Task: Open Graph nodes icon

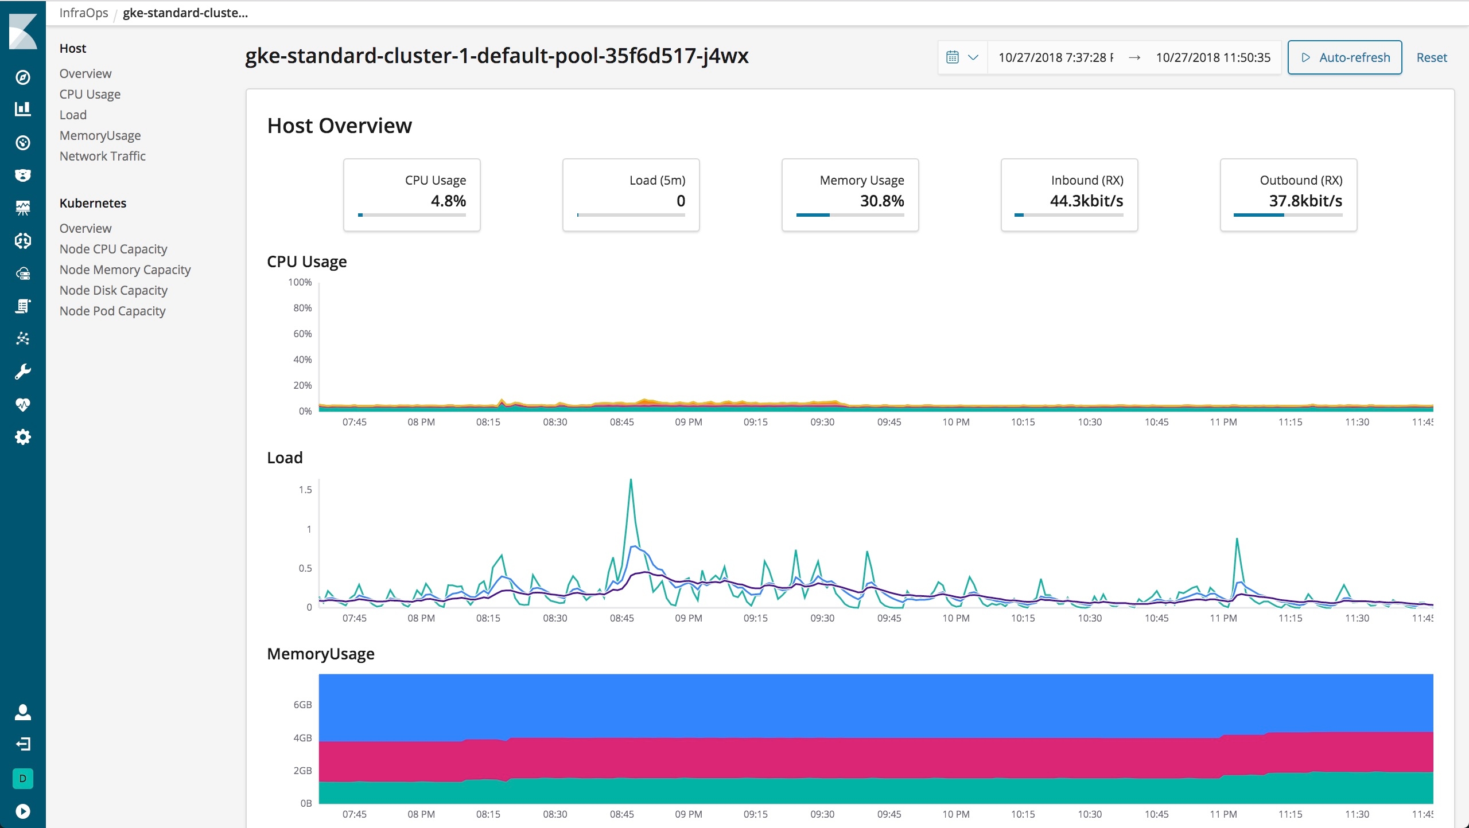Action: (x=23, y=339)
